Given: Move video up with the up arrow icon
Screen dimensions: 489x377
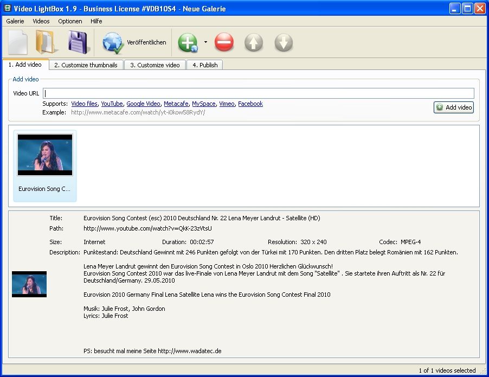Looking at the screenshot, I should pyautogui.click(x=254, y=42).
